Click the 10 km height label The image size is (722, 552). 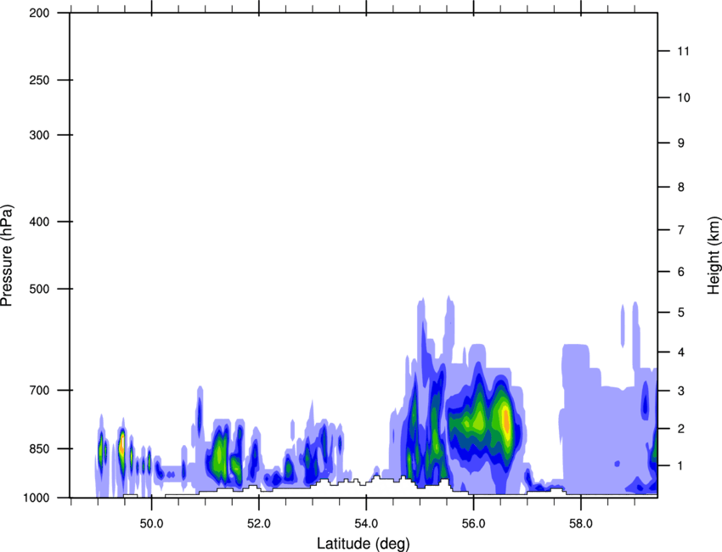click(684, 98)
